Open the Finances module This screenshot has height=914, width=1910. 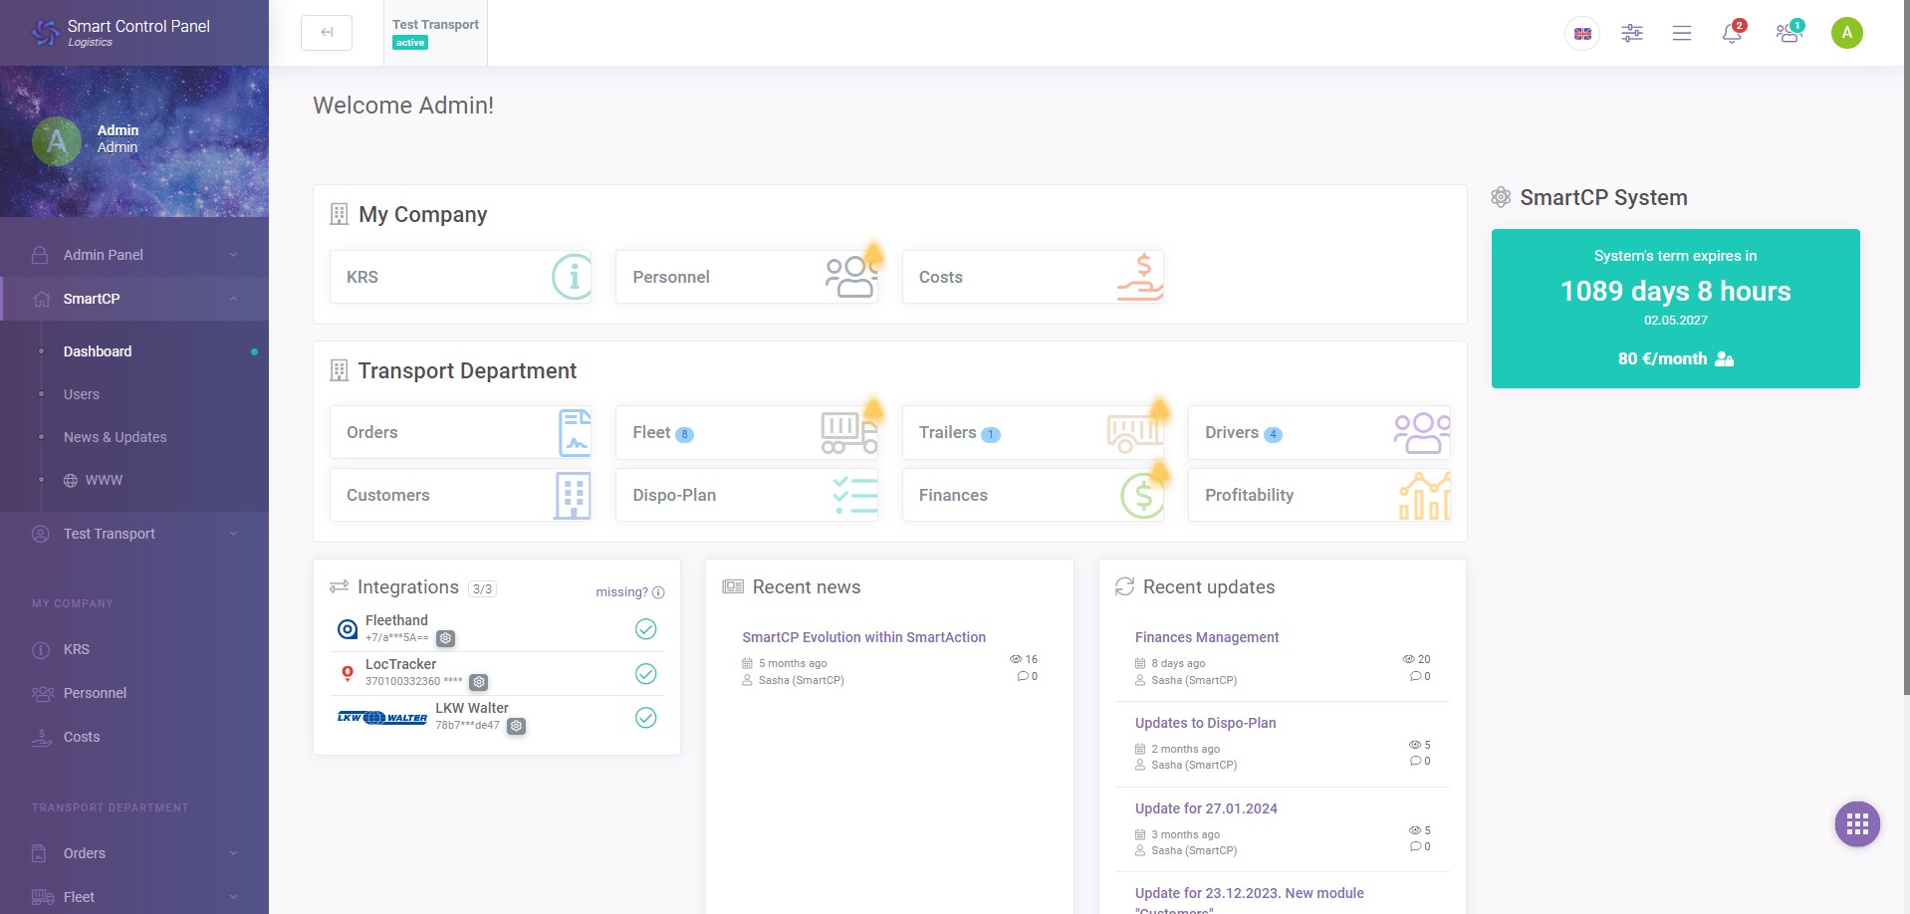1032,495
